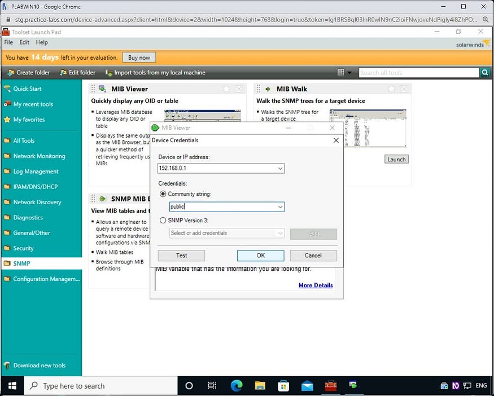Confirm credentials with the OK button
494x396 pixels.
[260, 256]
